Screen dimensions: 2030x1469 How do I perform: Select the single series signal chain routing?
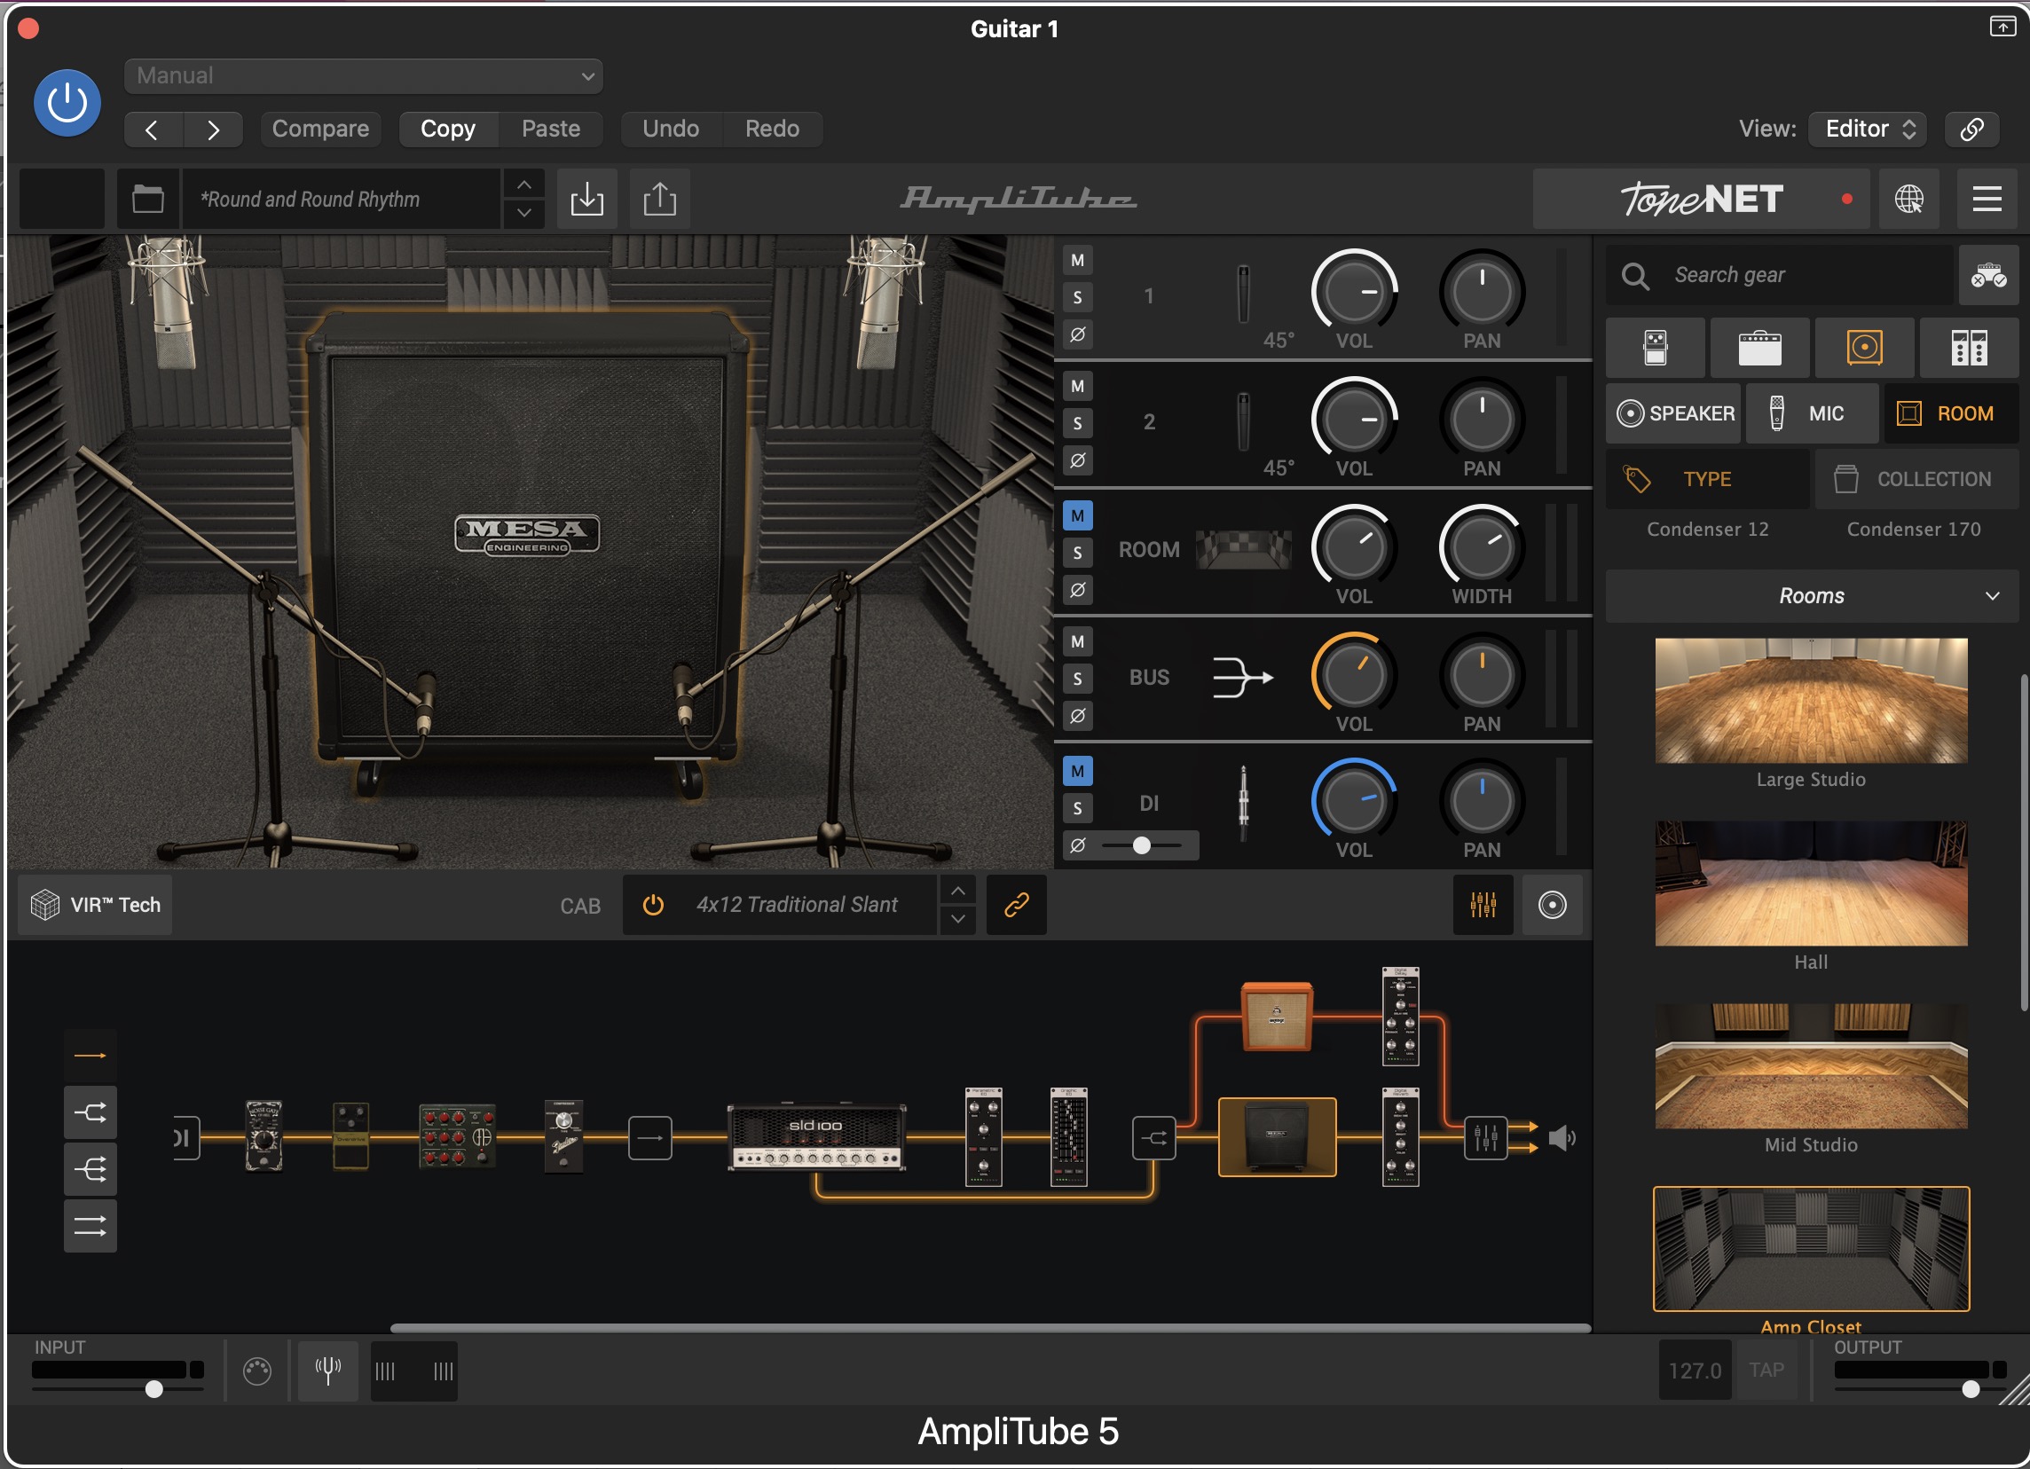pyautogui.click(x=90, y=1057)
